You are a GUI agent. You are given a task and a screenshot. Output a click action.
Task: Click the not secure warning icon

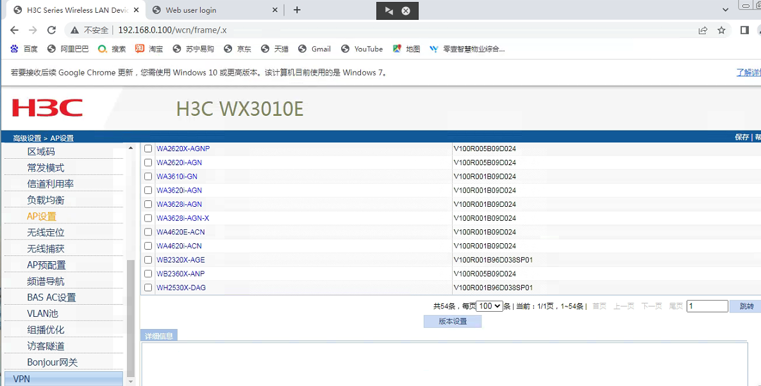click(x=74, y=30)
